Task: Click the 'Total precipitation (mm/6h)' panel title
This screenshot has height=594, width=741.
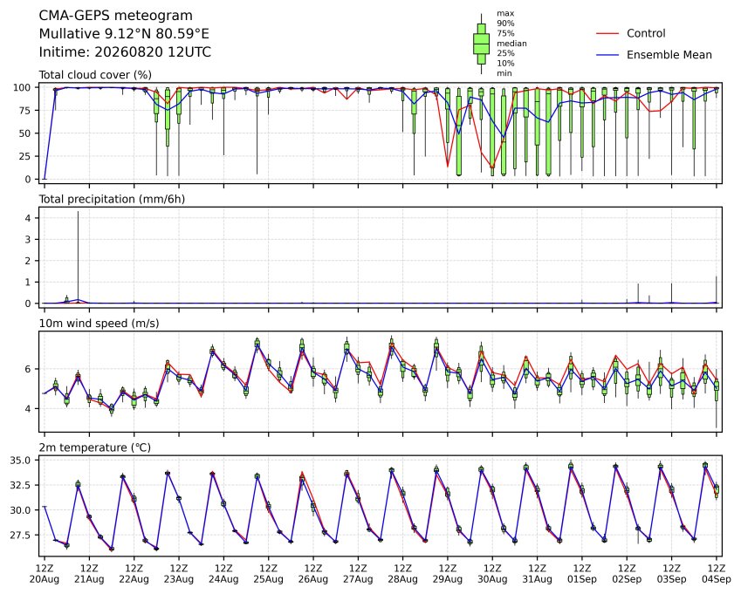Action: pos(112,199)
